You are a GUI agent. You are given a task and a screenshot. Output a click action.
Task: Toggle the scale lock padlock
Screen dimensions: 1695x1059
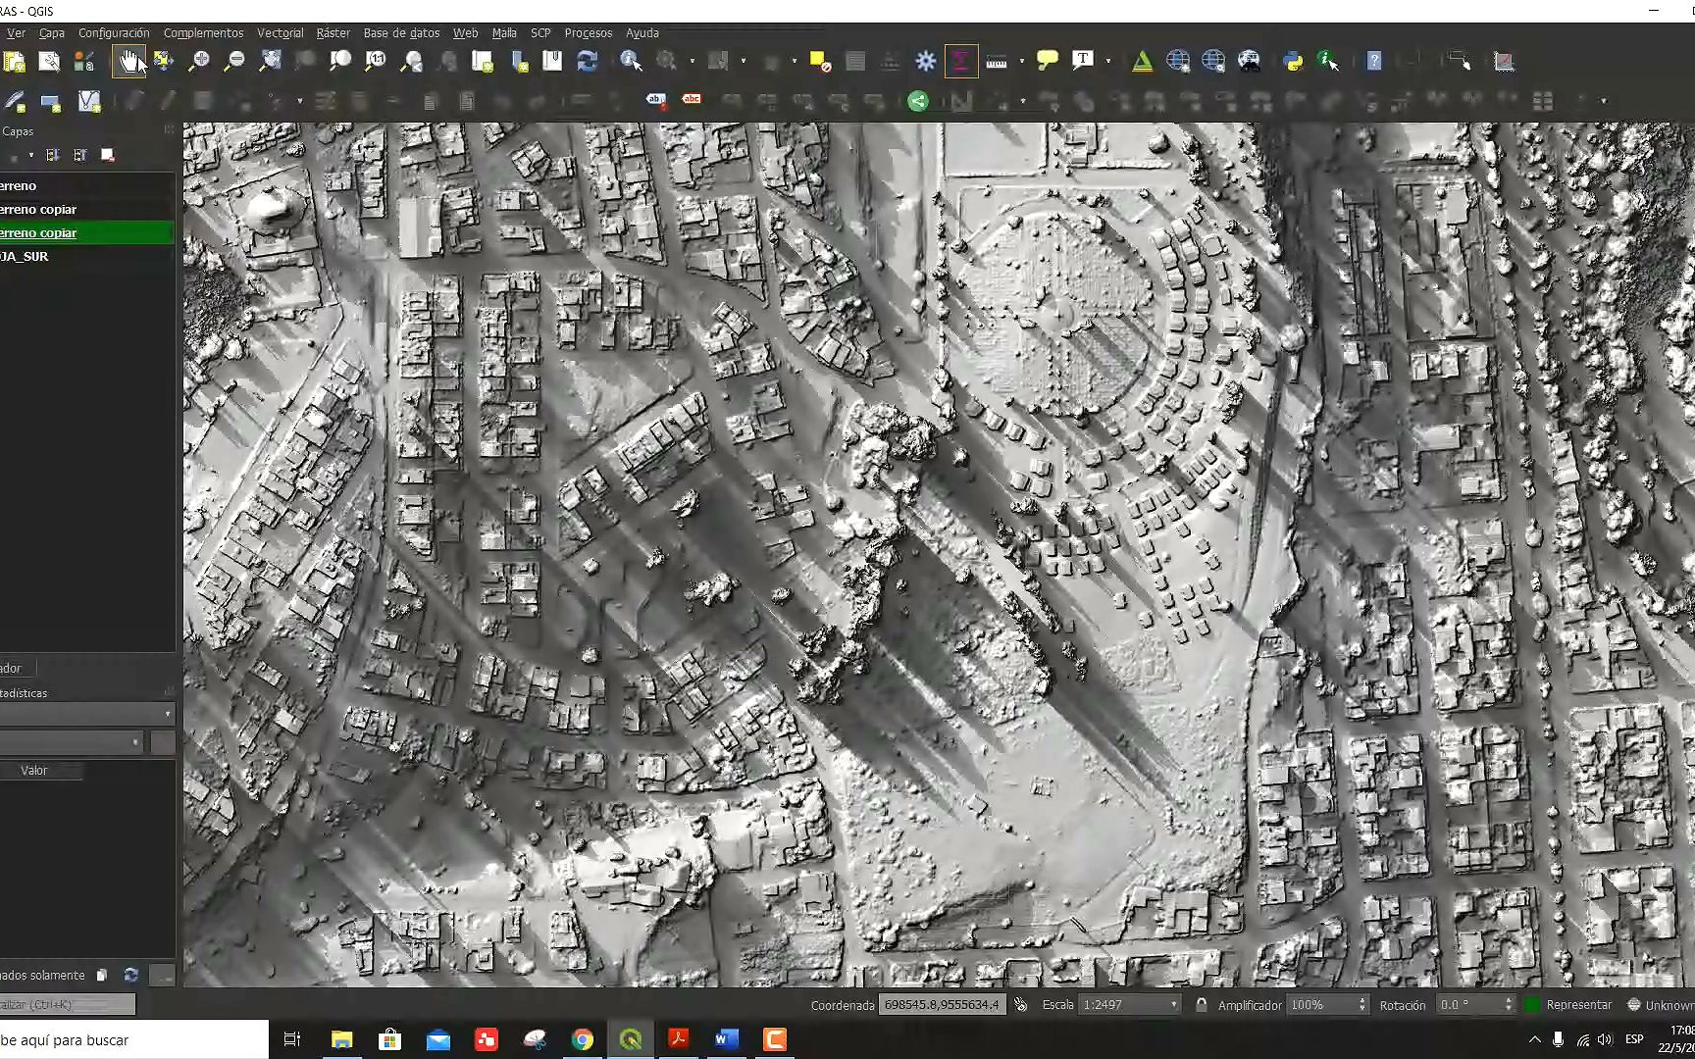tap(1201, 1004)
